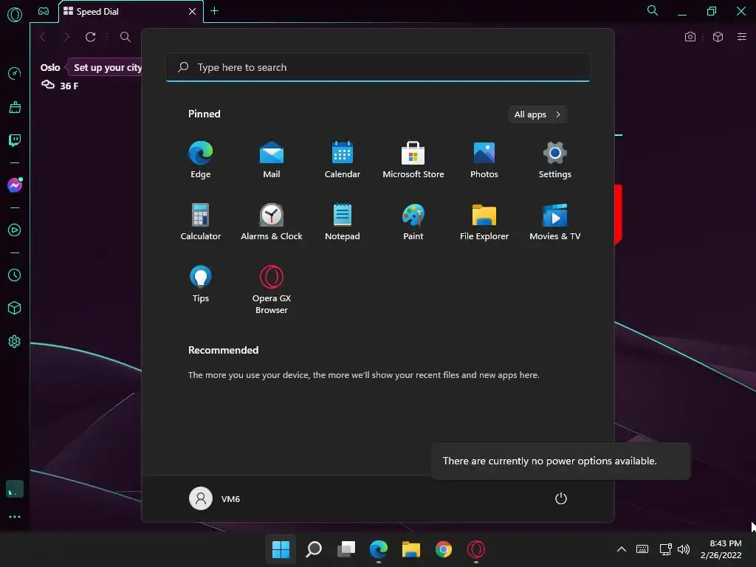This screenshot has width=756, height=567.
Task: Click the Type here to search field
Action: pos(377,67)
